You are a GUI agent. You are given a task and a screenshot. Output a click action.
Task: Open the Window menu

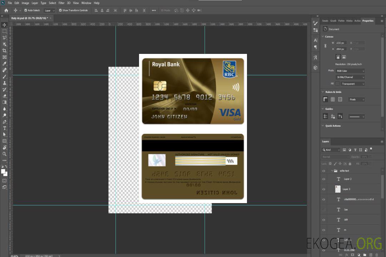pos(86,3)
